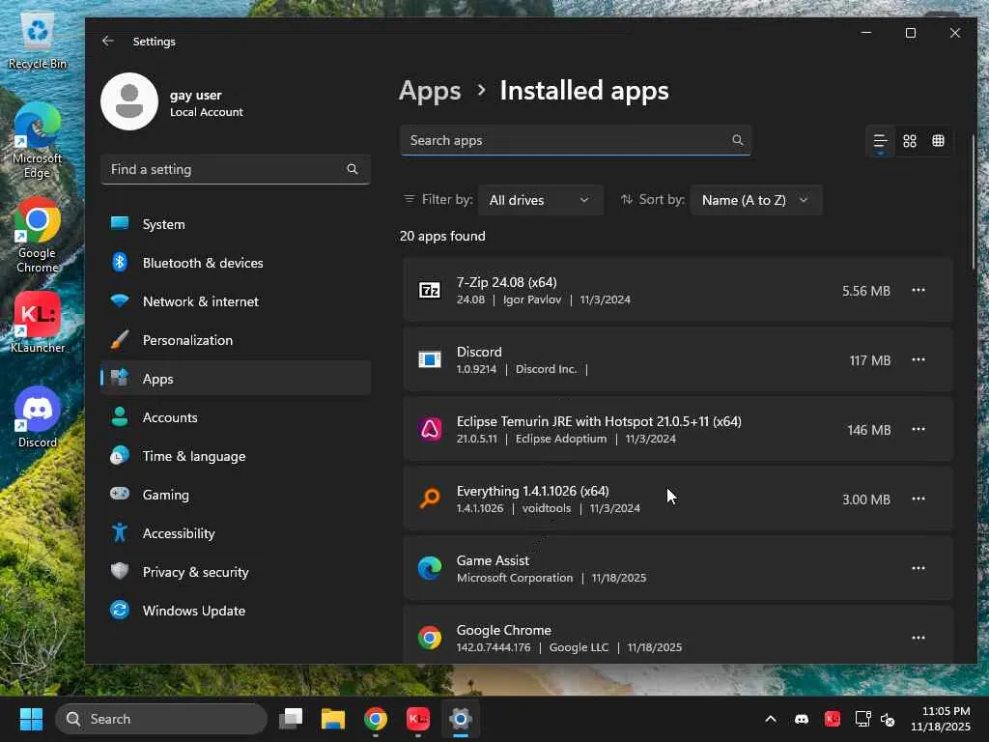Navigate to Bluetooth & devices
Image resolution: width=989 pixels, height=742 pixels.
(202, 263)
